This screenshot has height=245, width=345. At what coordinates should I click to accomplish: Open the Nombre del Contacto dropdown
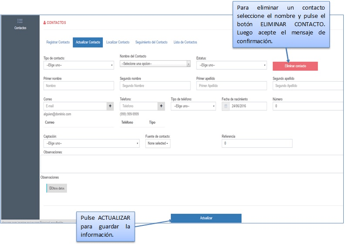pos(155,64)
